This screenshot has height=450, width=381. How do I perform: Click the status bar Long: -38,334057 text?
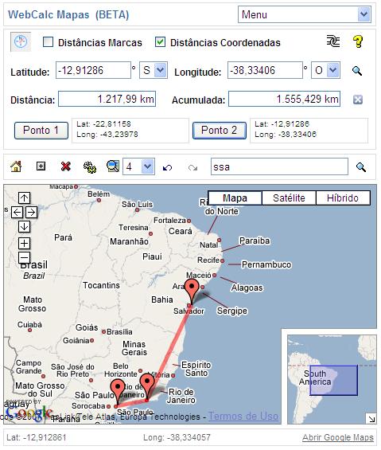[x=177, y=437]
